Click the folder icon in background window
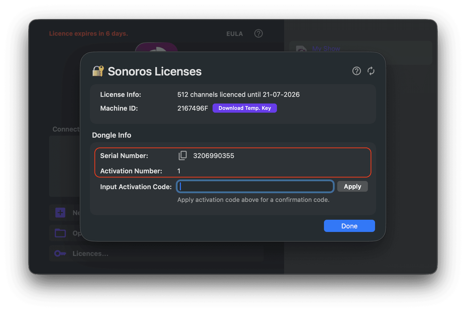 60,233
